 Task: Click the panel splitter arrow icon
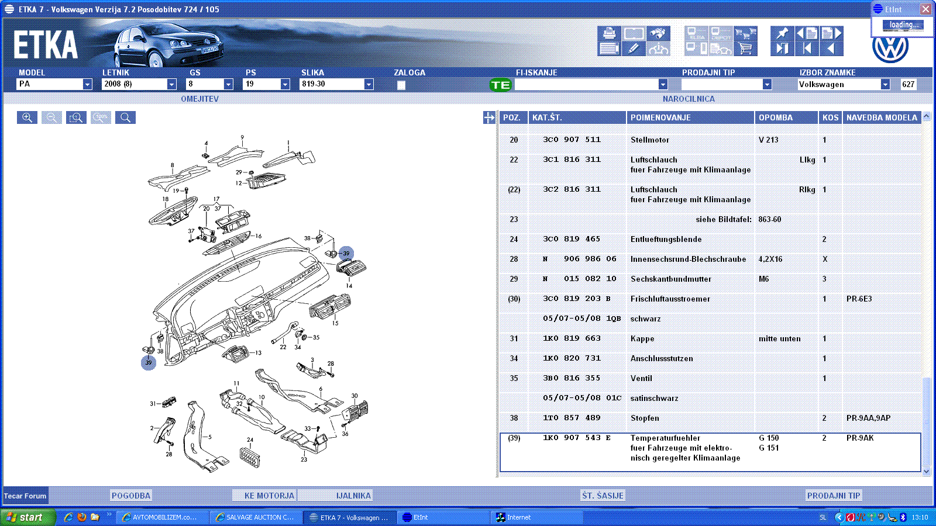tap(489, 117)
